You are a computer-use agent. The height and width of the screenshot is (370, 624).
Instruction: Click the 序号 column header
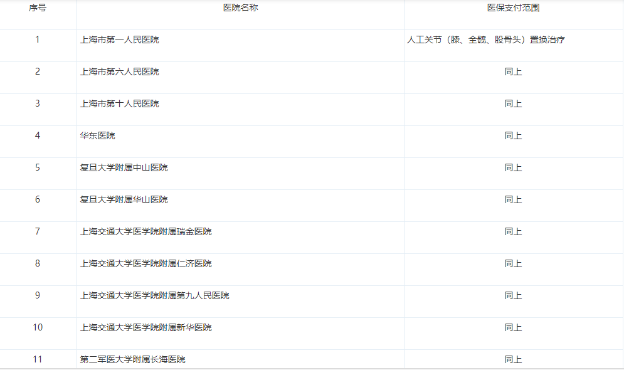38,8
